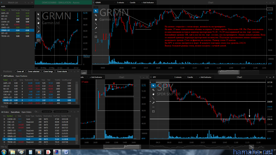The image size is (276, 155).
Task: Select pointer tool in 1-minute GRMN chart
Action: click(96, 11)
